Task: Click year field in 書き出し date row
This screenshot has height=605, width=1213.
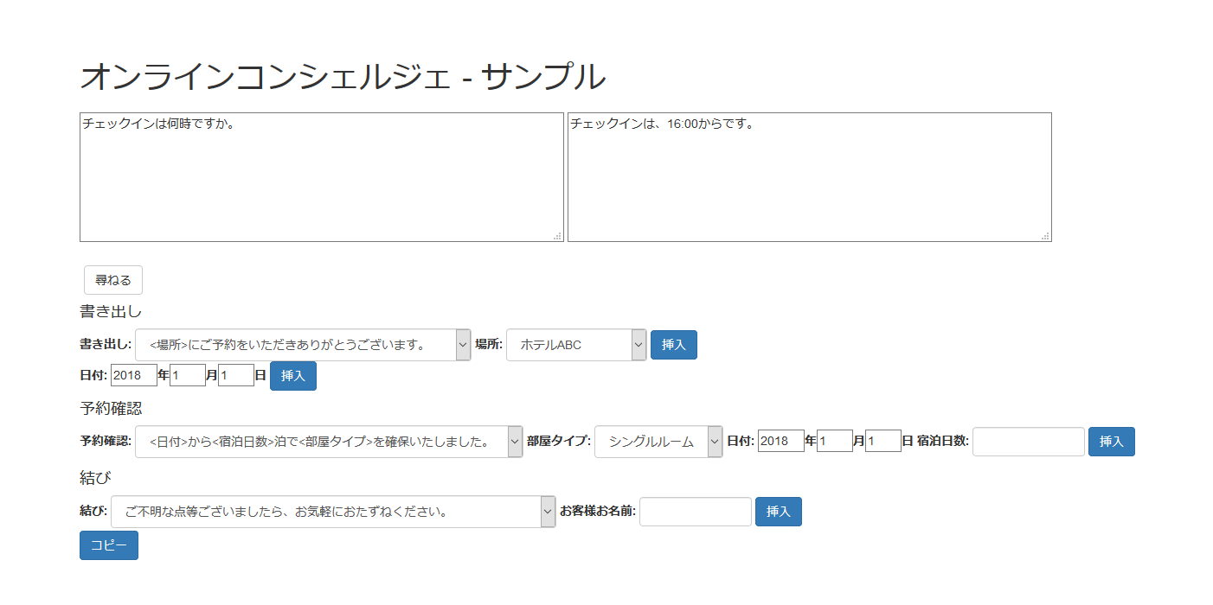Action: [x=134, y=376]
